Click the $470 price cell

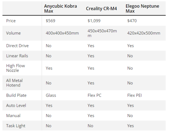click(132, 20)
